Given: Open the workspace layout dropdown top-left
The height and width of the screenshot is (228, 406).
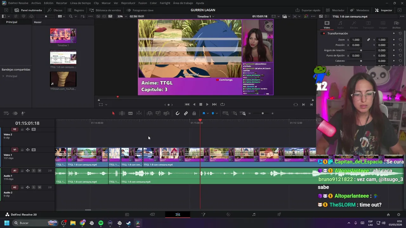Looking at the screenshot, I should 6,10.
